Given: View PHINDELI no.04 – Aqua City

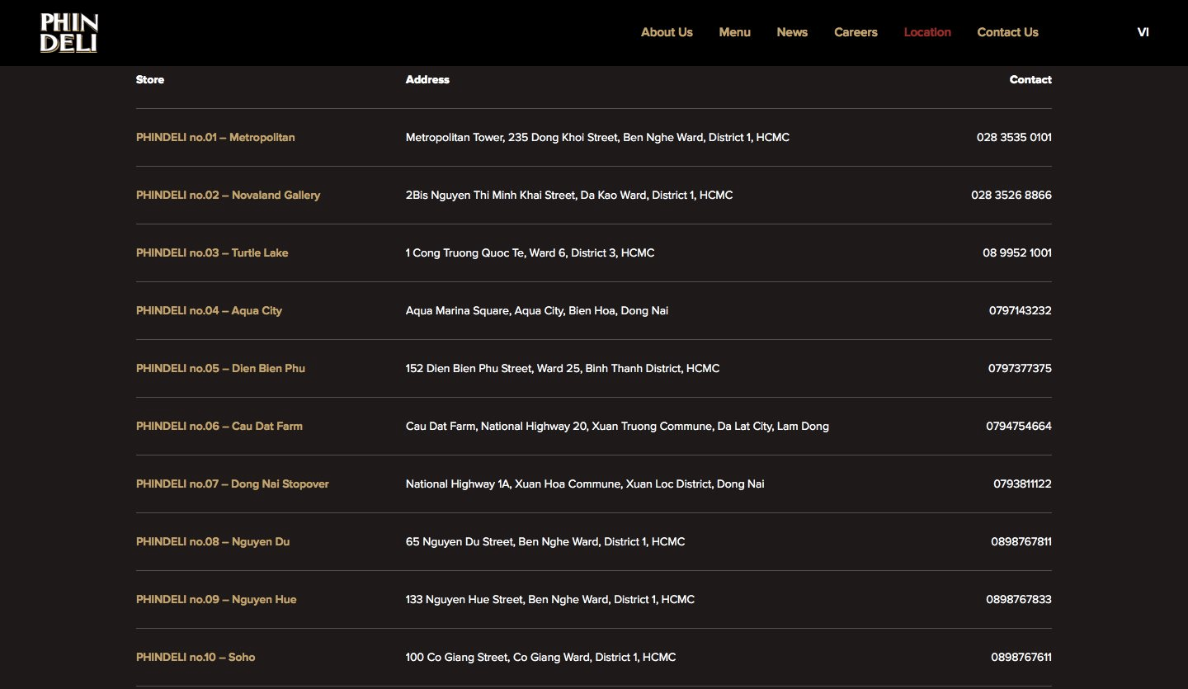Looking at the screenshot, I should [209, 311].
